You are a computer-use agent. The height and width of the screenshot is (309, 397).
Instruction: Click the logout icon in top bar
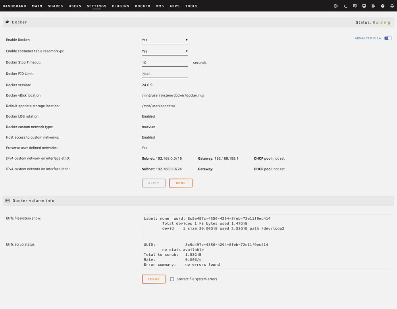tap(336, 6)
